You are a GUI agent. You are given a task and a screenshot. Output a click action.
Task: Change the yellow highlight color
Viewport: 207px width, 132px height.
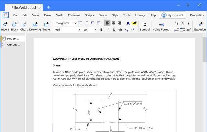[x=134, y=23]
